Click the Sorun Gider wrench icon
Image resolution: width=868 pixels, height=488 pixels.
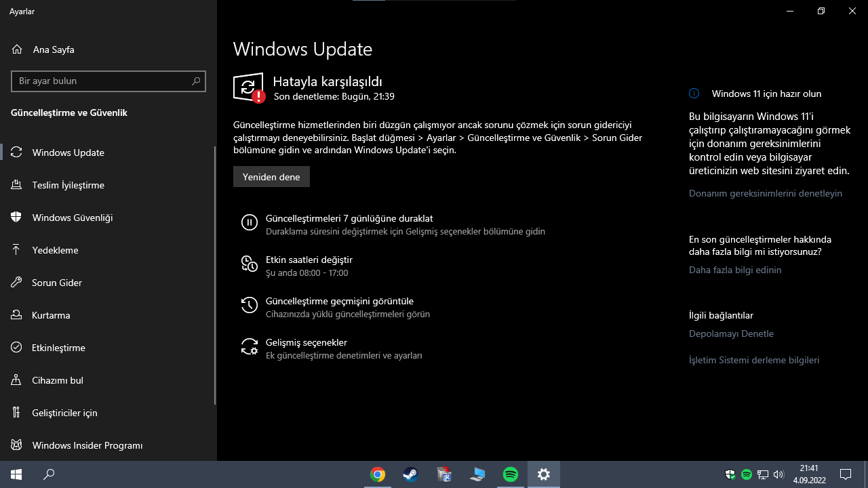[17, 283]
